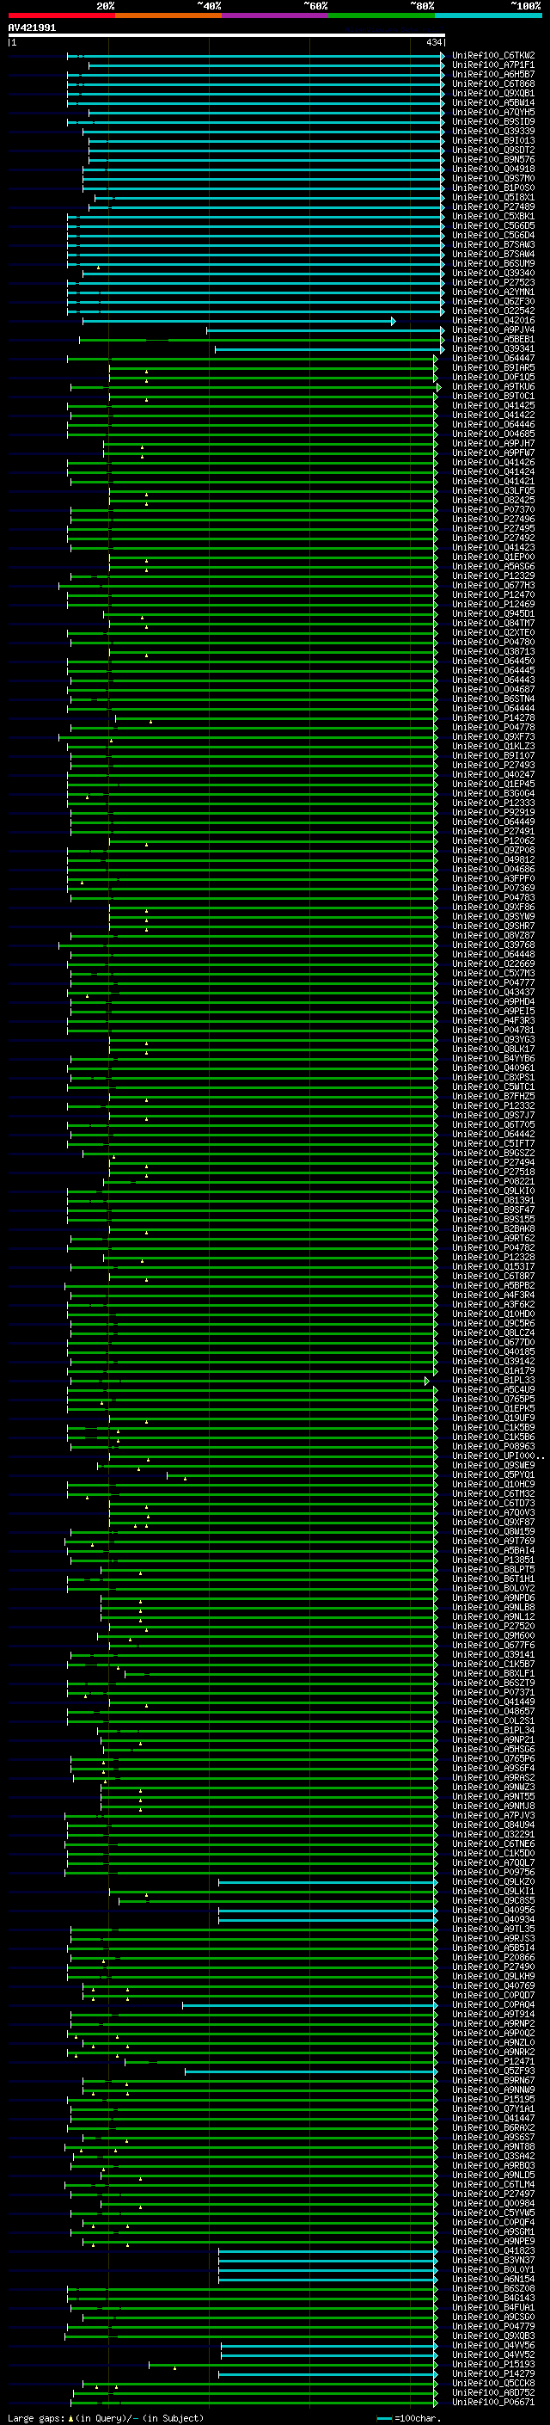Select the UniRef100_P12471 label
The width and height of the screenshot is (550, 2425).
493,2060
